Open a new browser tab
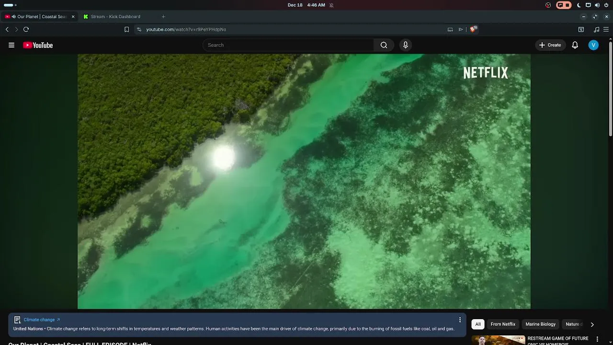Viewport: 613px width, 345px height. click(163, 17)
